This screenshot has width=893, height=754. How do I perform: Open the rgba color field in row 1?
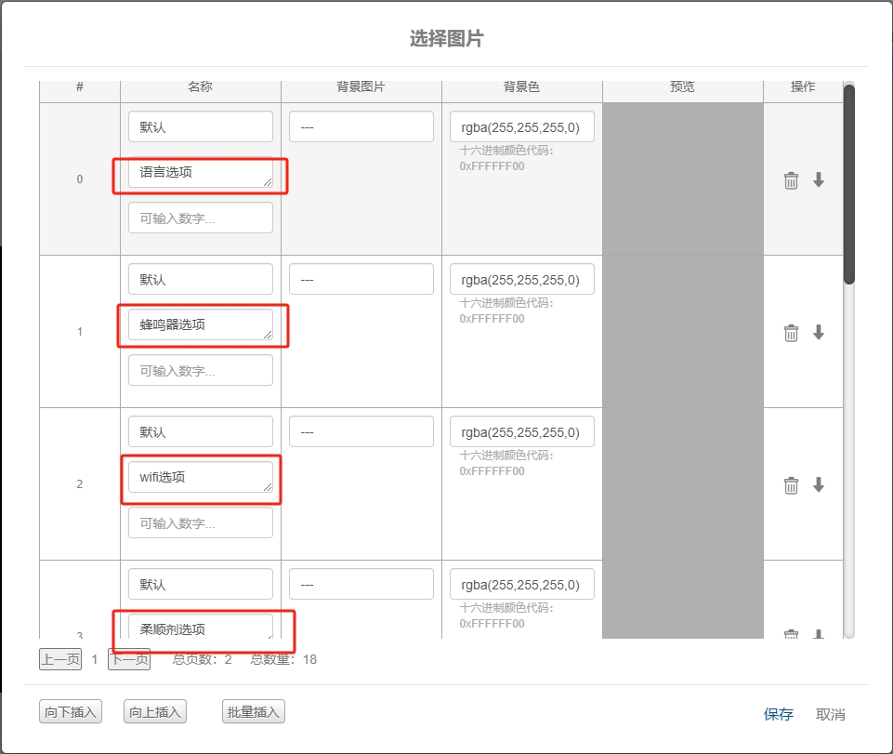coord(521,279)
